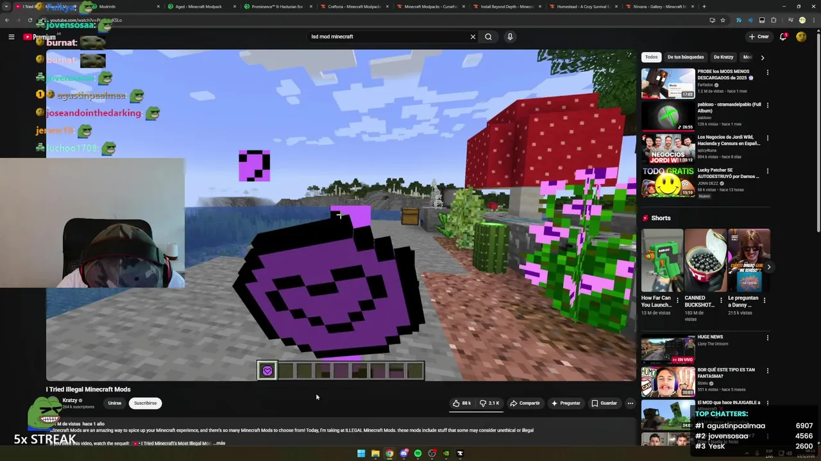The image size is (821, 461).
Task: Click the Shorts section heading
Action: point(661,218)
